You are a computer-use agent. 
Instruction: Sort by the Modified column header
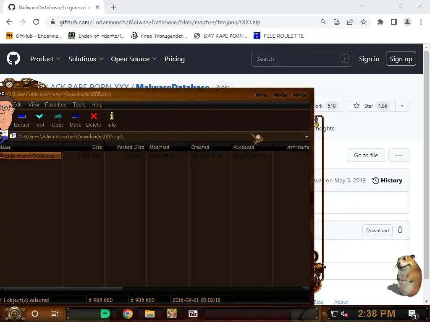click(x=168, y=147)
